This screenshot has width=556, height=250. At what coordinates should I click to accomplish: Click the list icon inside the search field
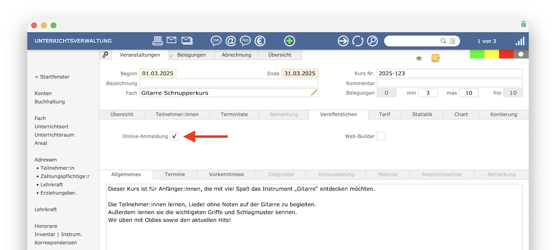pos(452,41)
